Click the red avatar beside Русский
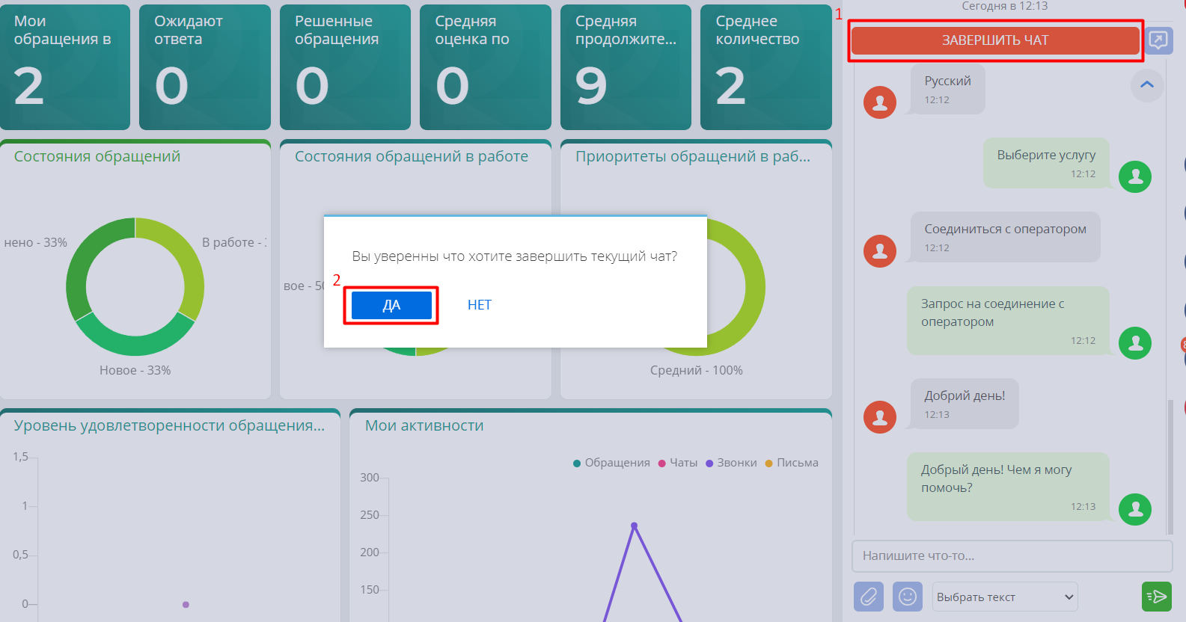 click(x=880, y=102)
